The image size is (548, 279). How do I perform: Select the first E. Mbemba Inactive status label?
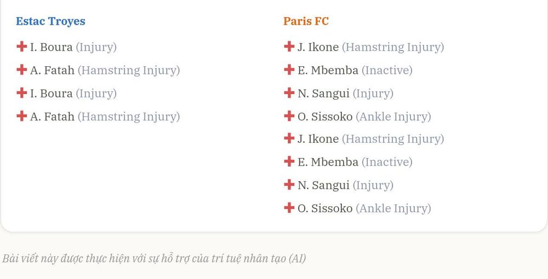click(387, 70)
